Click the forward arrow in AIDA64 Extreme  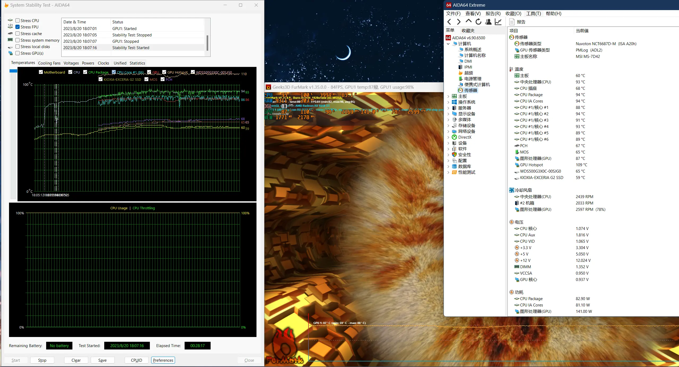459,22
